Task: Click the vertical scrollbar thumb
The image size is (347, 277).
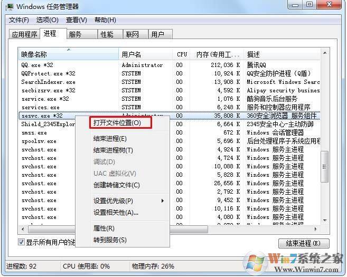Action: (325, 167)
